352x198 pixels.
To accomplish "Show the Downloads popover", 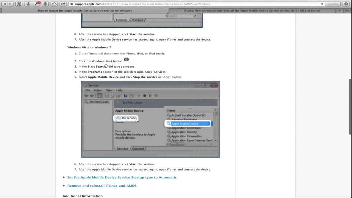I will tap(346, 4).
